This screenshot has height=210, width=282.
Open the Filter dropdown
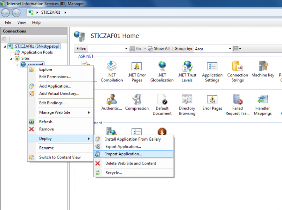tap(126, 49)
